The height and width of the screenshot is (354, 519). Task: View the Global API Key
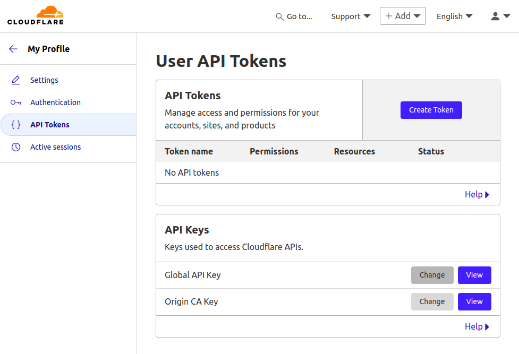pyautogui.click(x=474, y=275)
